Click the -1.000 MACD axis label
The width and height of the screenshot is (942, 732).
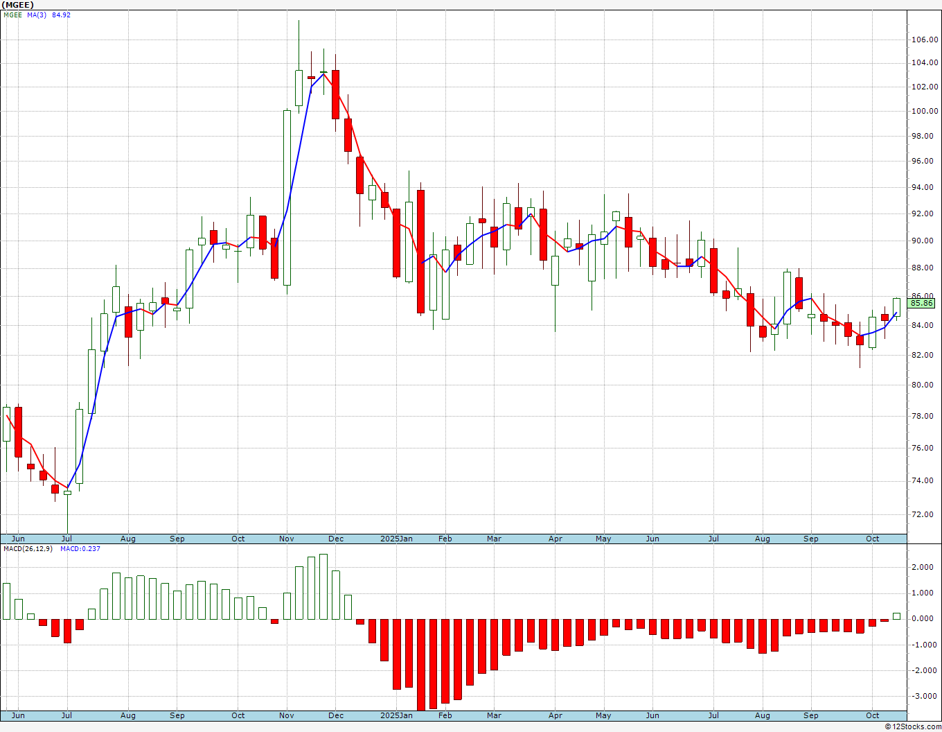tap(925, 645)
